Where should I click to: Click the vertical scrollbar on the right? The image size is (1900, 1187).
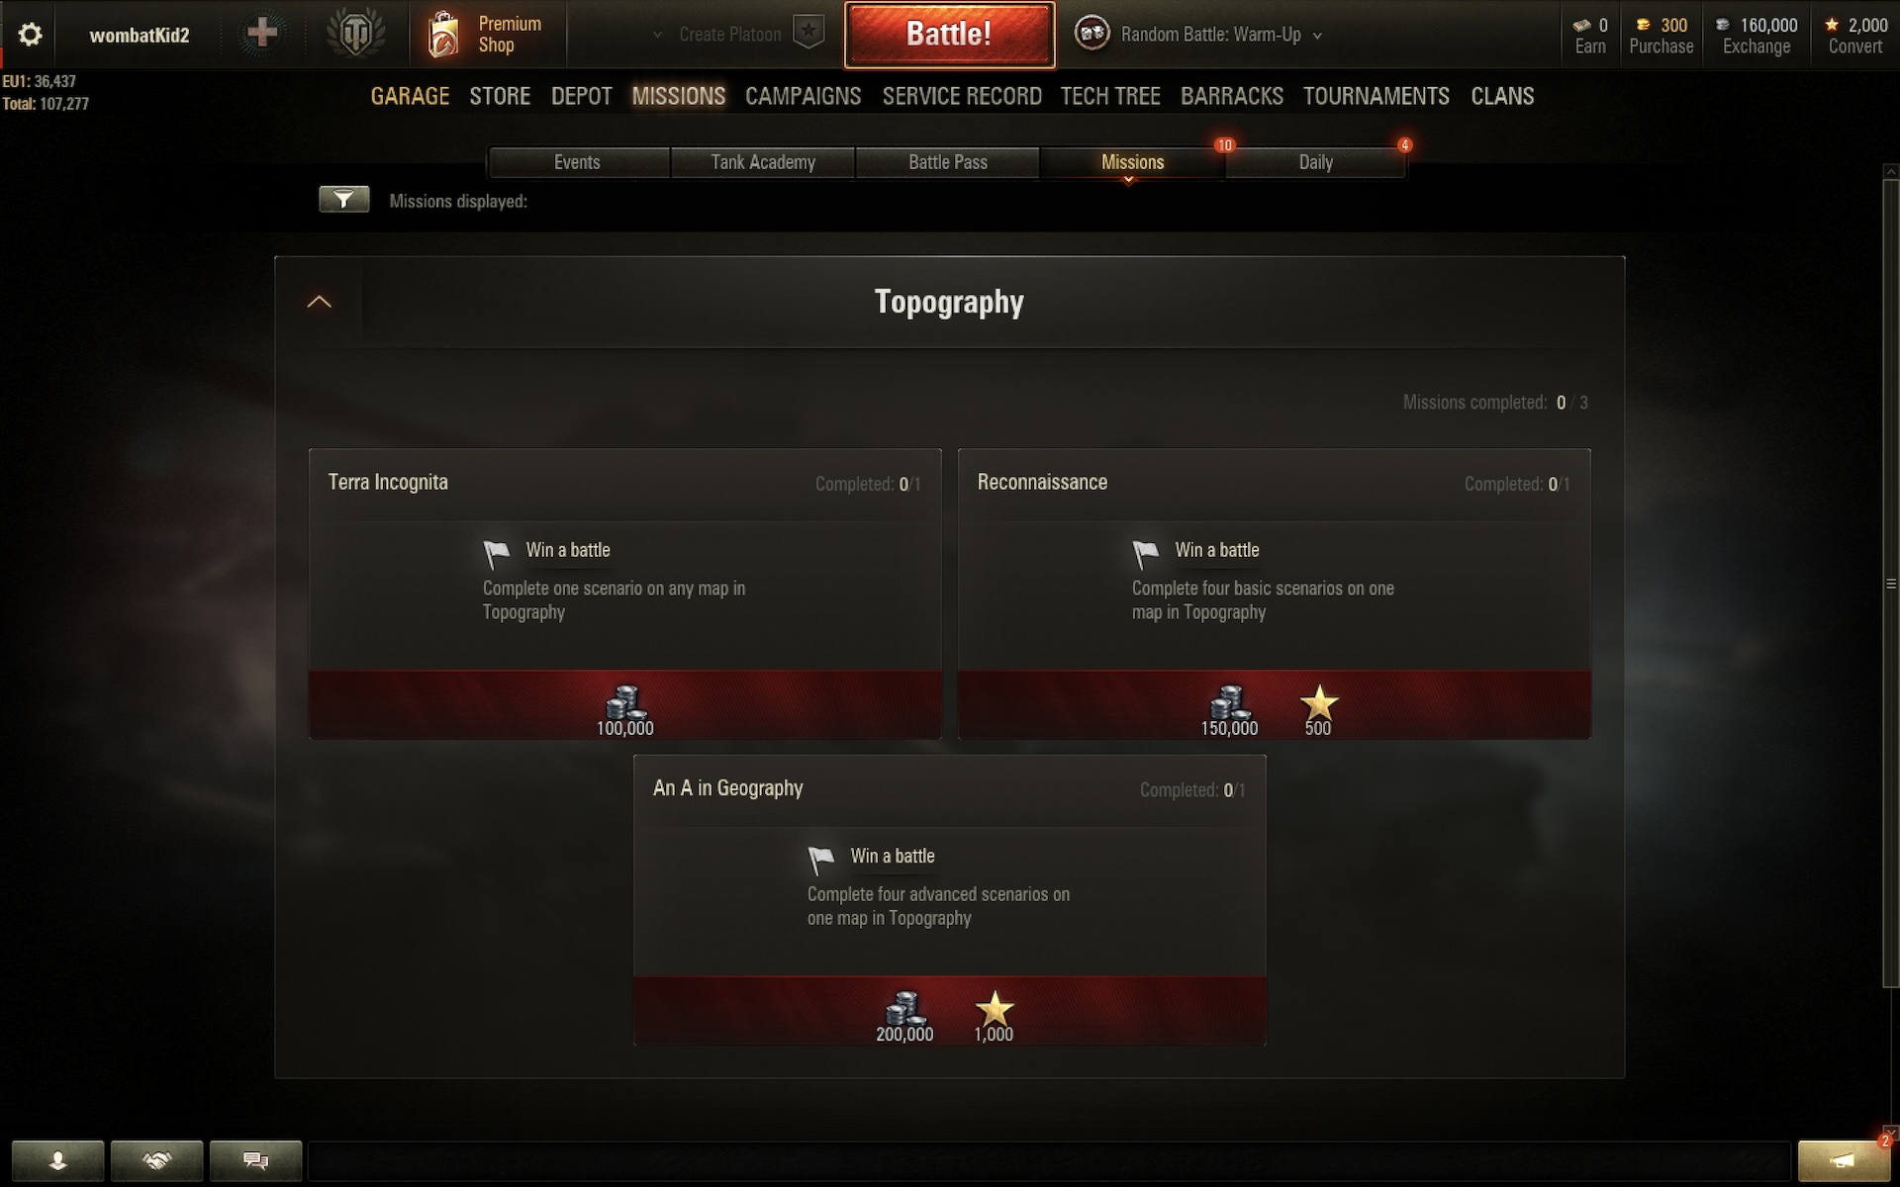[x=1890, y=584]
